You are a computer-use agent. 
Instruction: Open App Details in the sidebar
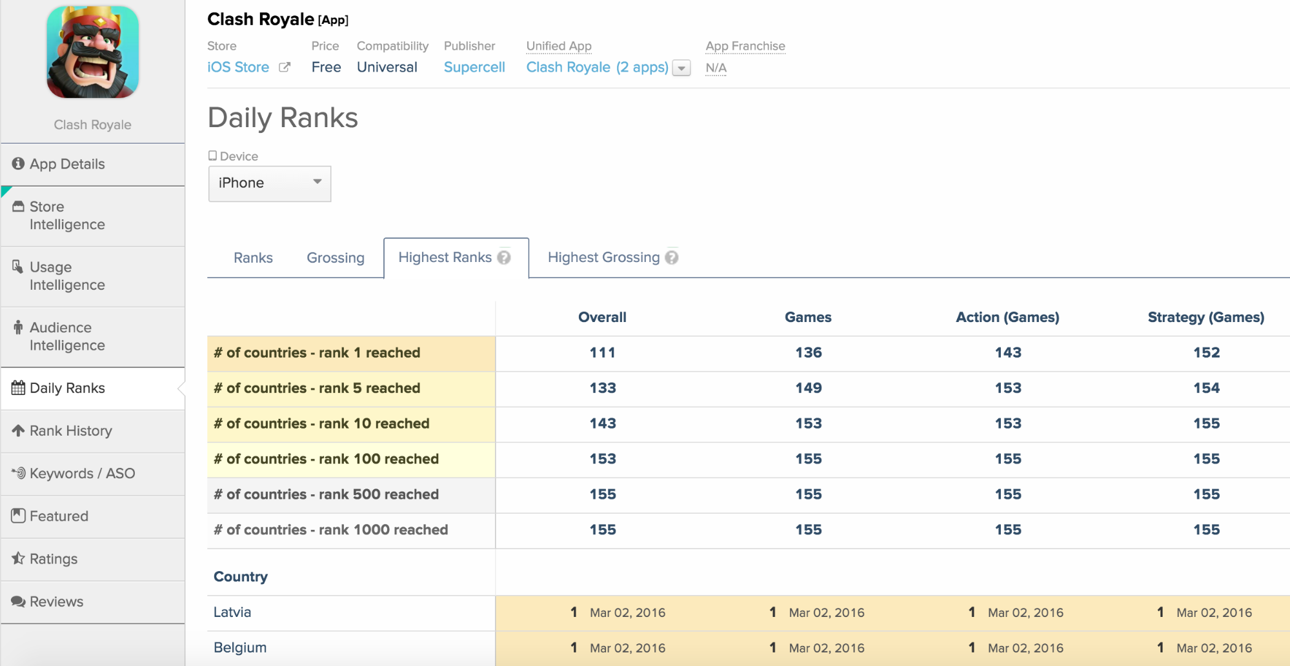[x=93, y=165]
